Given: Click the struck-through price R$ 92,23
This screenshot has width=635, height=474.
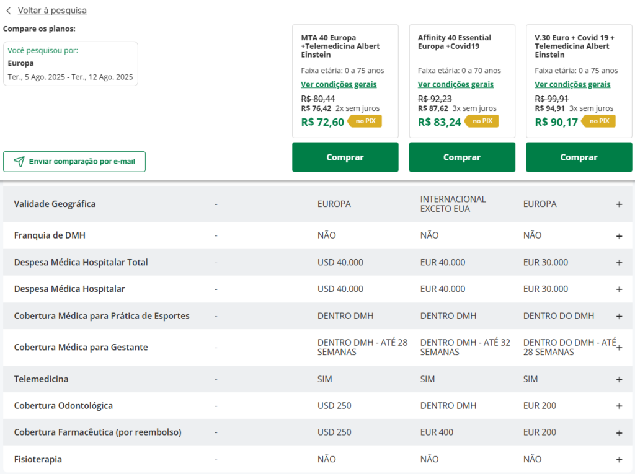Looking at the screenshot, I should click(x=435, y=99).
